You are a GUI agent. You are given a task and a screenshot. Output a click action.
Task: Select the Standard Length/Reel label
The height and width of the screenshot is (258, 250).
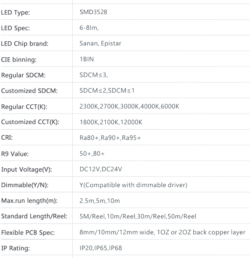(x=34, y=216)
